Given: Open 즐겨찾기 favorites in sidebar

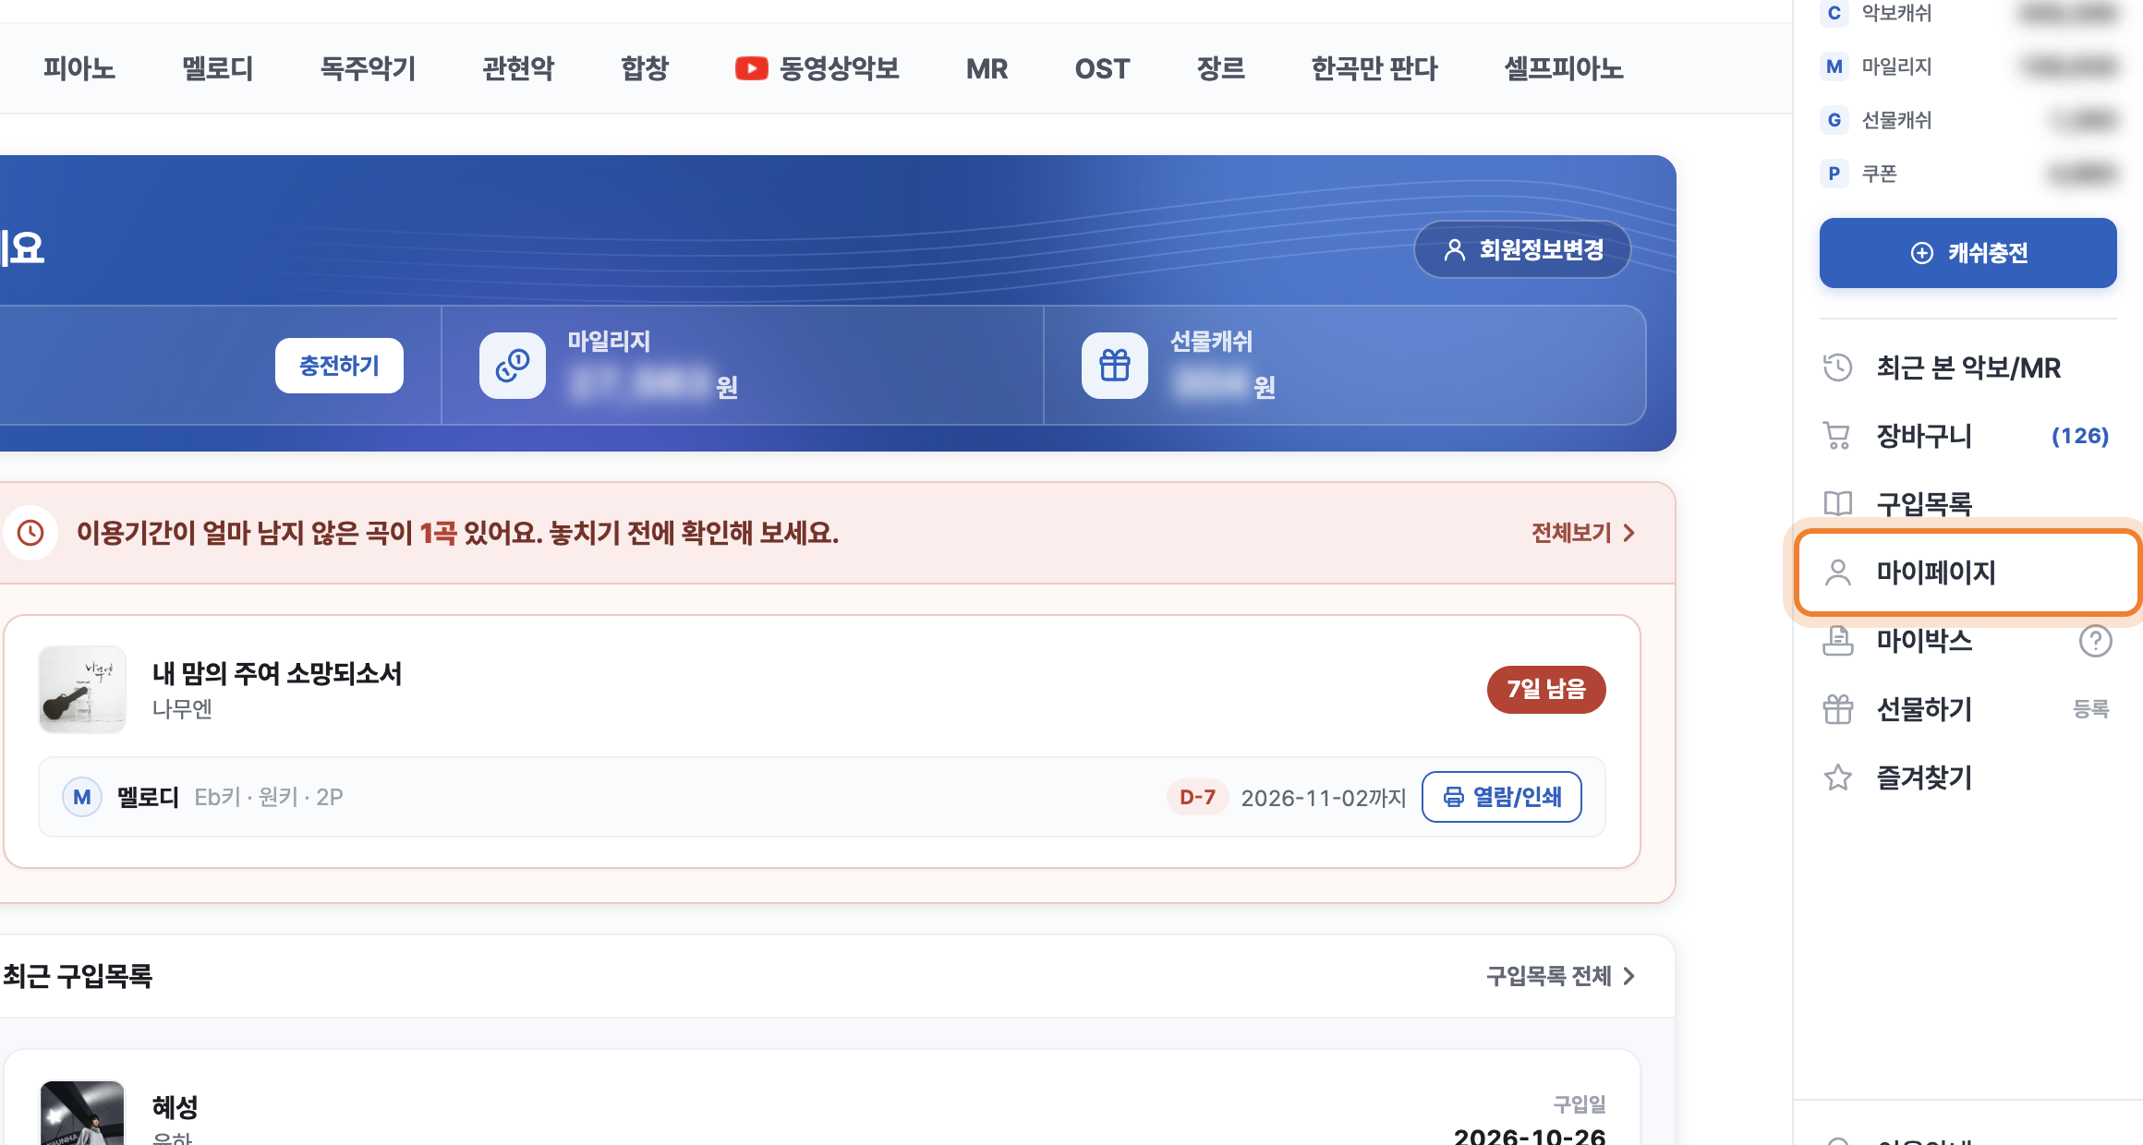Looking at the screenshot, I should [1968, 777].
